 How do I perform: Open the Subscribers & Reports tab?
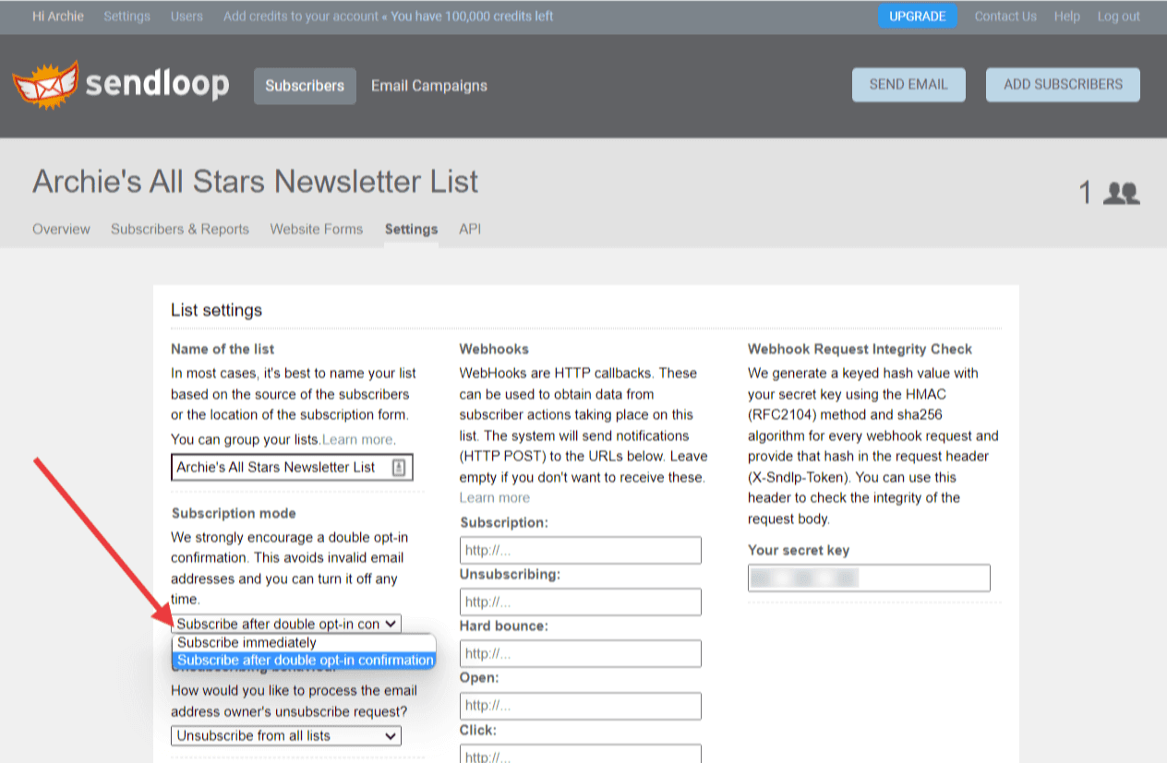coord(179,229)
